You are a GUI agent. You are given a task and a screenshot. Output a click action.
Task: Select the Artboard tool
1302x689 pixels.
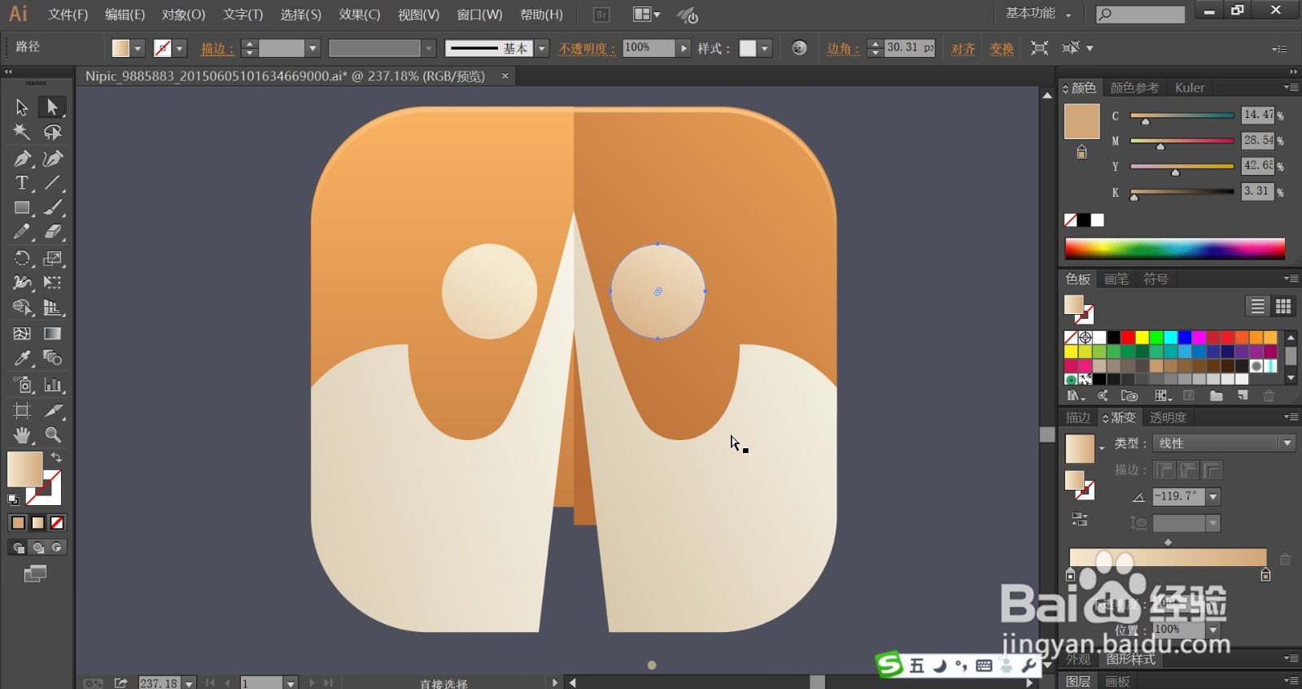click(x=22, y=410)
